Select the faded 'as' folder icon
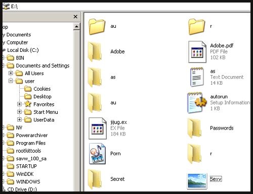 [x=95, y=78]
